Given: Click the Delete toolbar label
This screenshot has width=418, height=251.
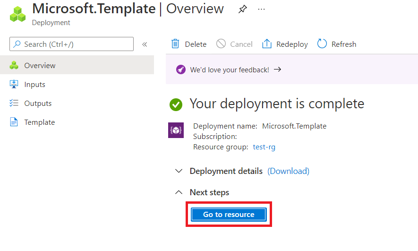Looking at the screenshot, I should point(196,44).
